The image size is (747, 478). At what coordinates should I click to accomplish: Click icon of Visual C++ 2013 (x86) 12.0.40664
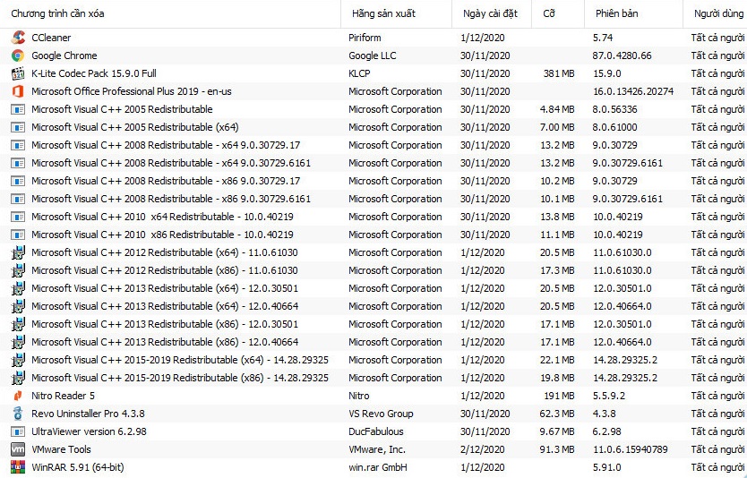tap(18, 342)
